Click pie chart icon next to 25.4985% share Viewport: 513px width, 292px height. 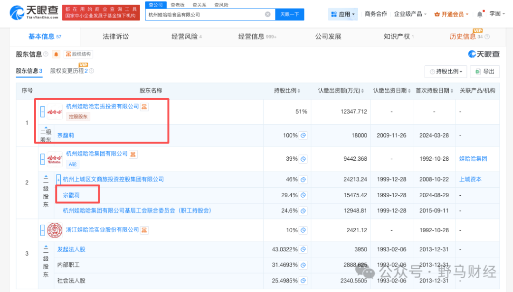point(303,281)
